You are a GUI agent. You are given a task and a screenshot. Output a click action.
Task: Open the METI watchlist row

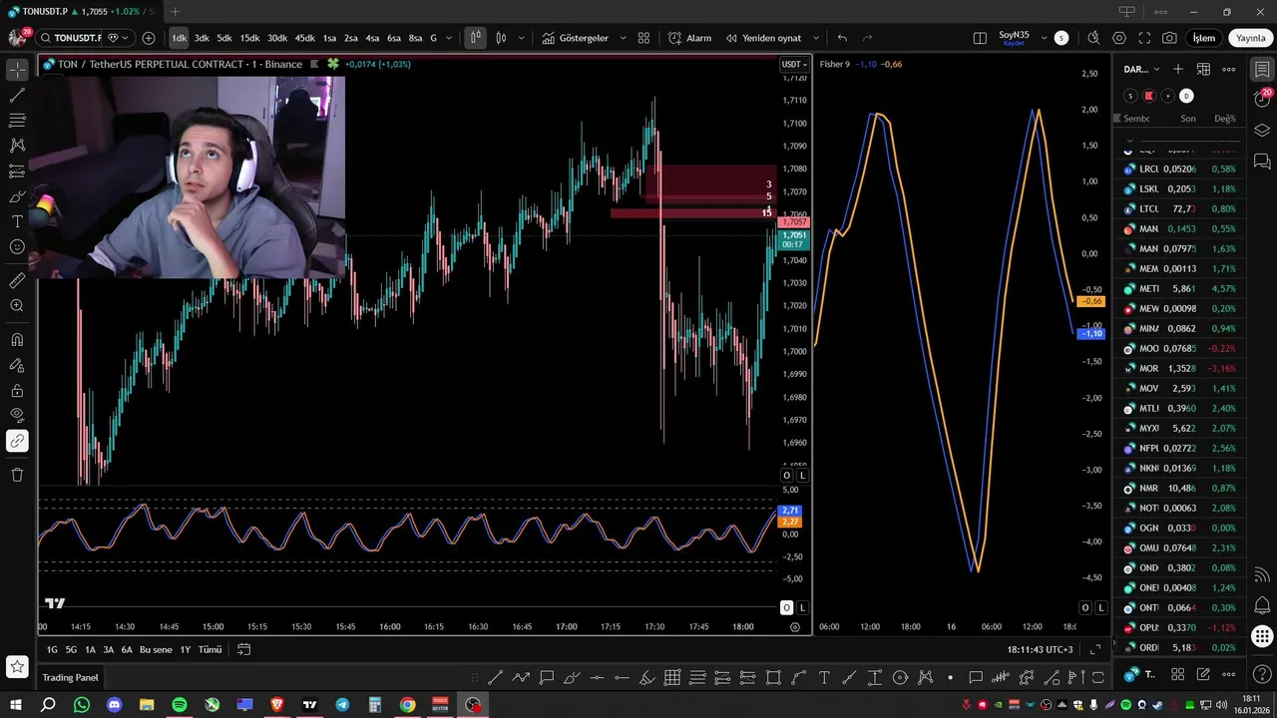1181,288
